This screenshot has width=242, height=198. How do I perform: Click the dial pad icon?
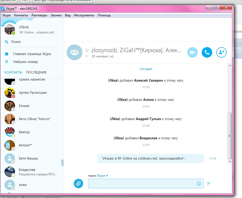[7, 62]
